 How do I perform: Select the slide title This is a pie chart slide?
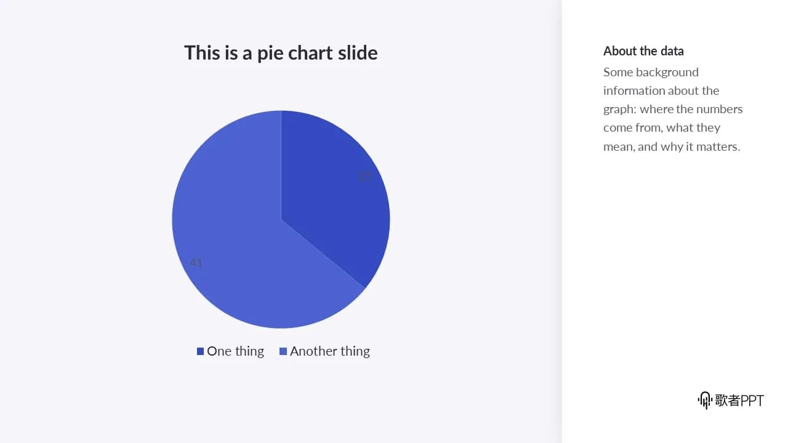point(281,53)
